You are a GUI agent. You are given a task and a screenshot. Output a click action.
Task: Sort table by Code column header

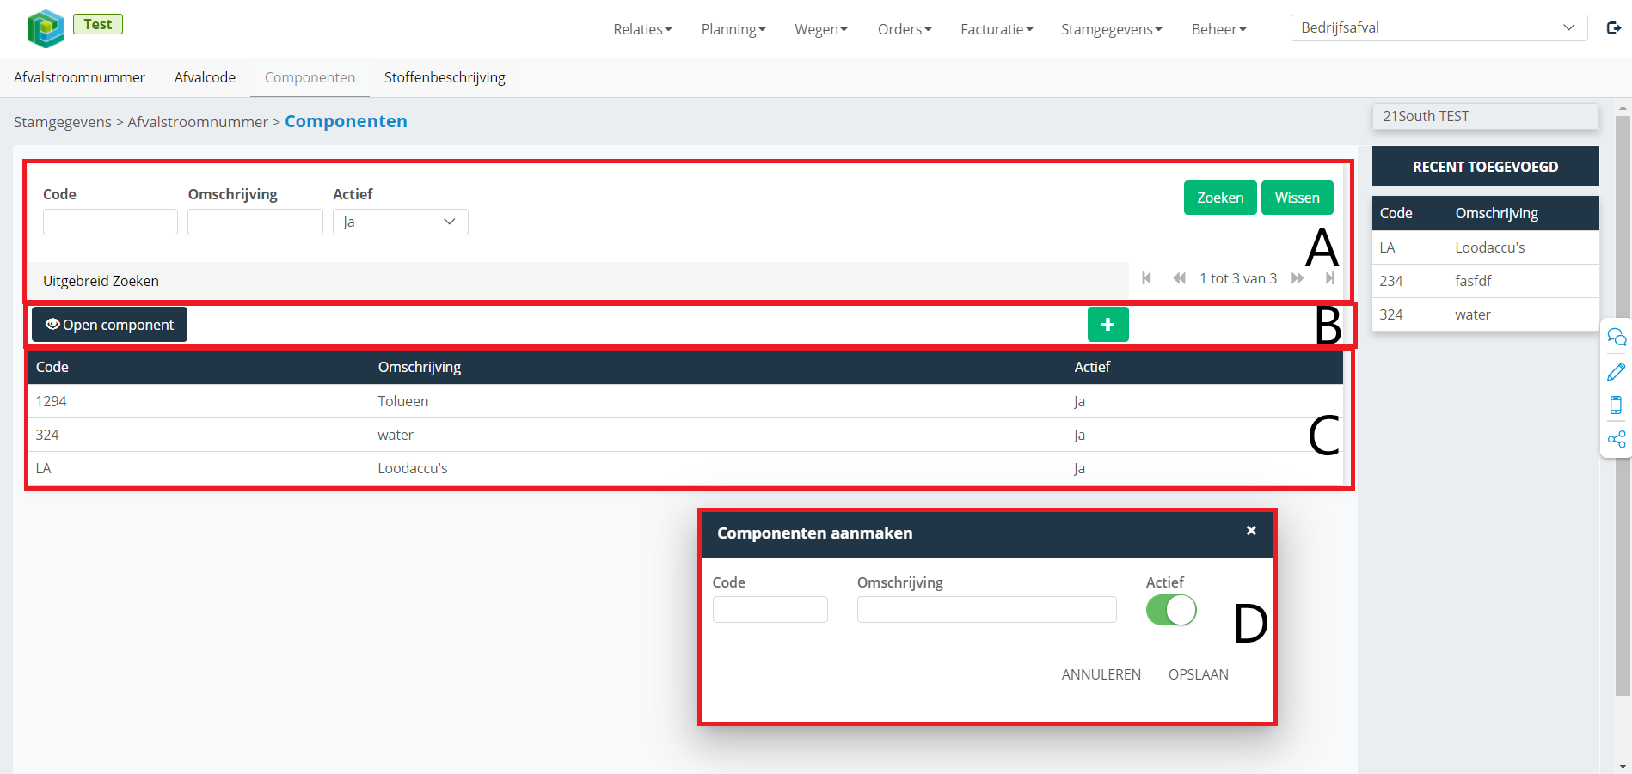pos(52,367)
